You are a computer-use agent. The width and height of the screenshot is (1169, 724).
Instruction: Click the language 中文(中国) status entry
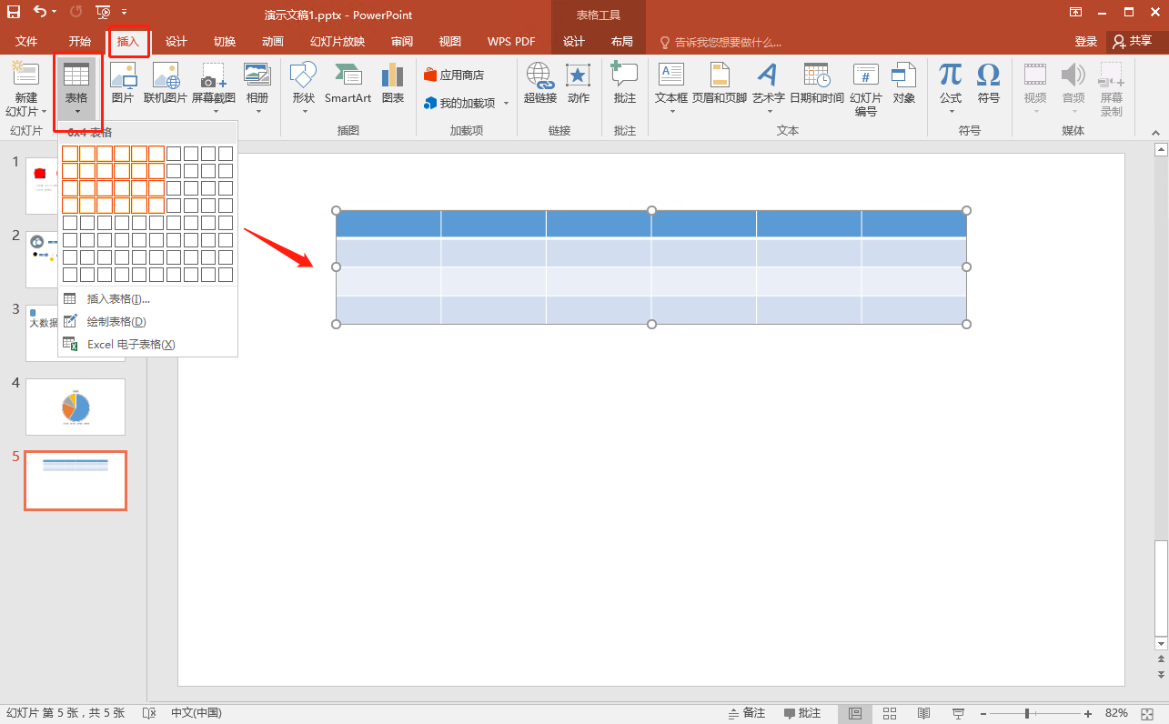point(196,713)
